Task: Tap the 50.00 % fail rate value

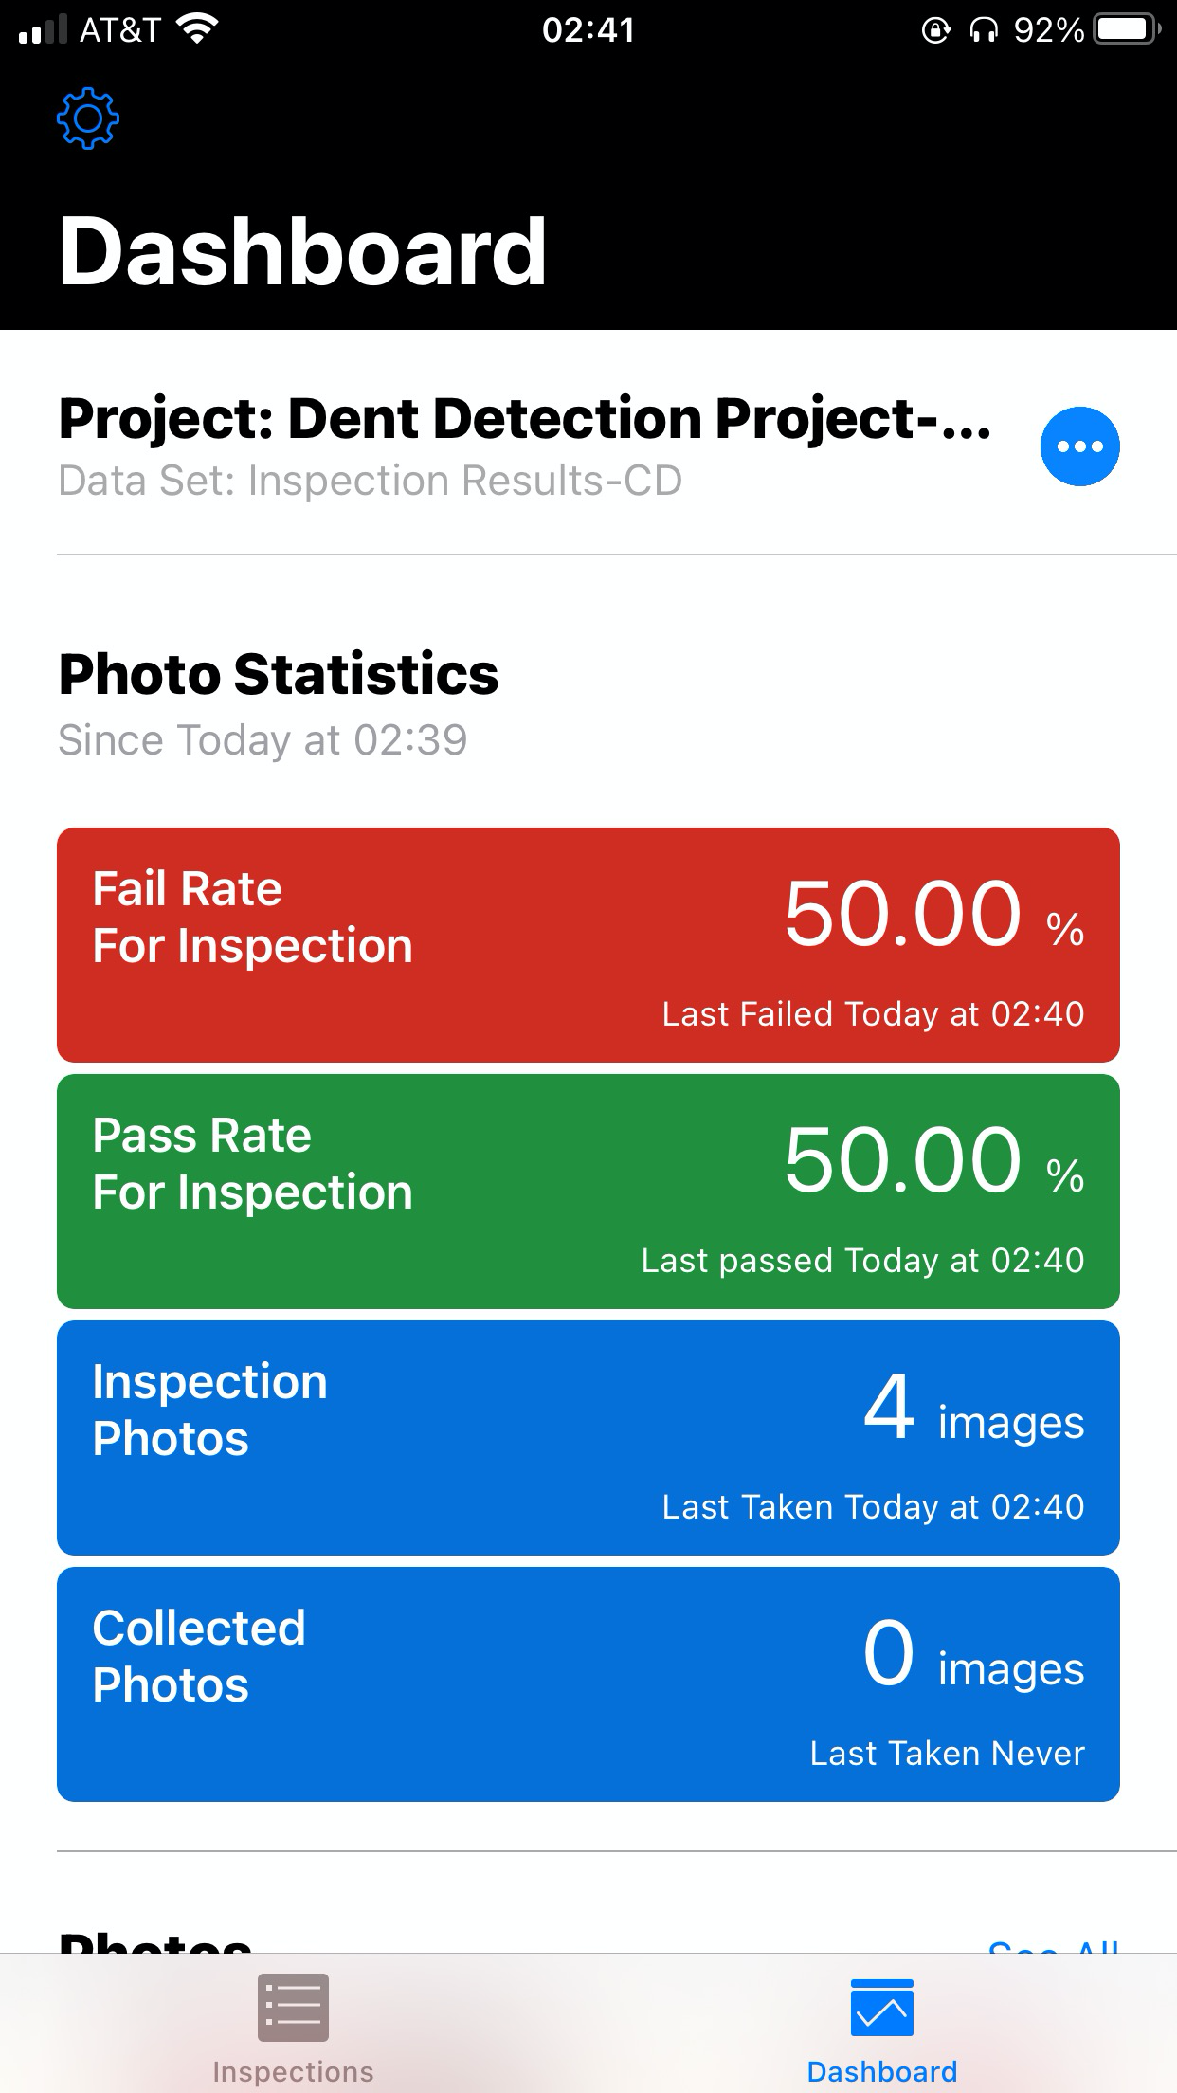Action: pos(933,914)
